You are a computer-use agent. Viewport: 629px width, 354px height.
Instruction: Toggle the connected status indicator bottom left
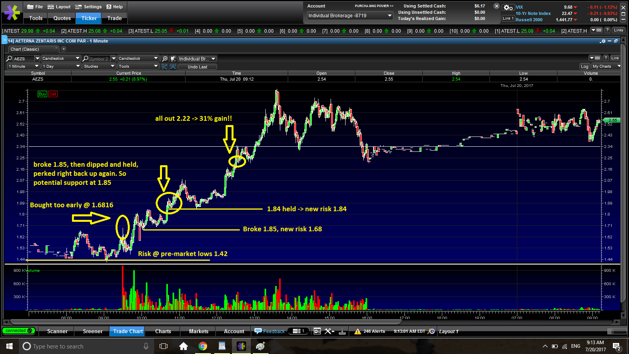[x=18, y=331]
